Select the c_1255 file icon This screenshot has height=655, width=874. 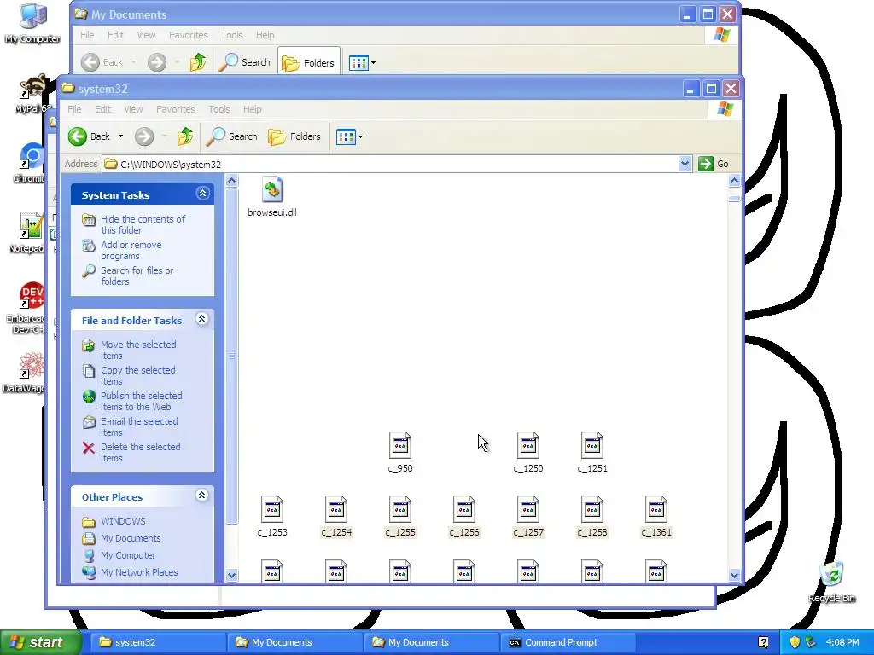[400, 510]
